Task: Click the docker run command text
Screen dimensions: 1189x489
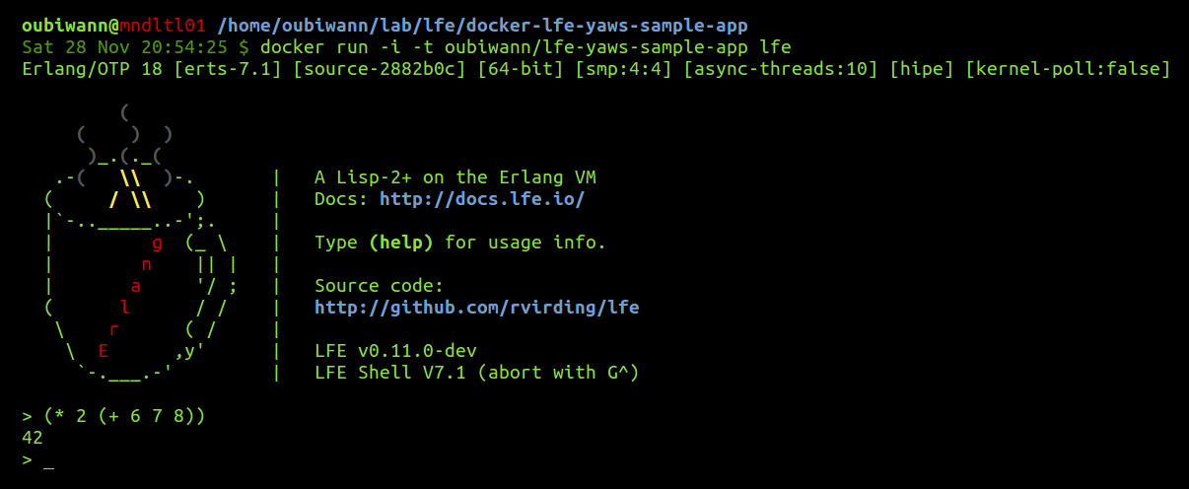Action: pos(525,47)
